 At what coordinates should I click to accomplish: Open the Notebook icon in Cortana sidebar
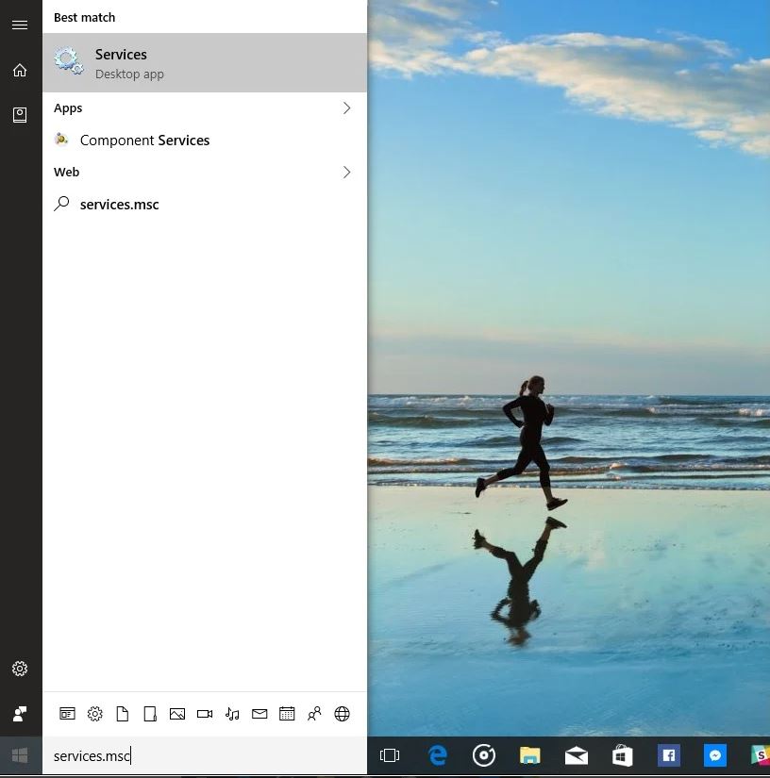pyautogui.click(x=20, y=115)
